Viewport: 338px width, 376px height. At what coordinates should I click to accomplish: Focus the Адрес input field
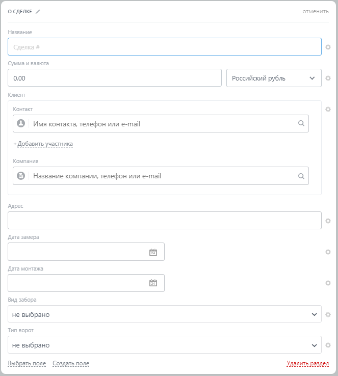click(165, 221)
